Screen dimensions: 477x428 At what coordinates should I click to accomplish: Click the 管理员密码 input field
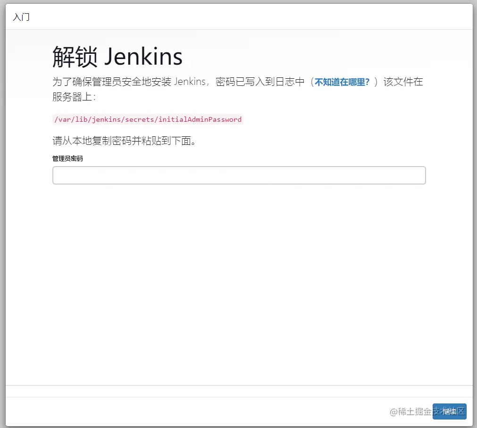coord(239,175)
